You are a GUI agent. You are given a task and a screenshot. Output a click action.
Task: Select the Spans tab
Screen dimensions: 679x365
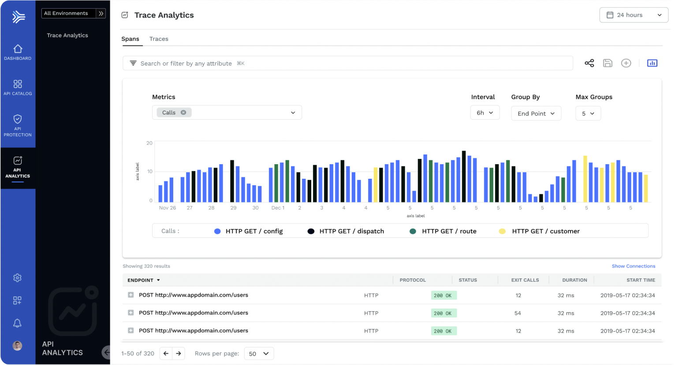pos(131,39)
